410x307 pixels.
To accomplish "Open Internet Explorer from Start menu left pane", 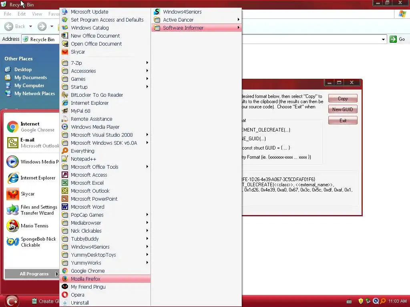I will 32,178.
